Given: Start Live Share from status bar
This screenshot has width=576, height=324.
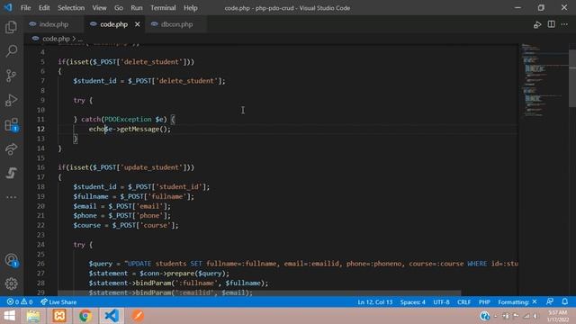Looking at the screenshot, I should tap(58, 302).
